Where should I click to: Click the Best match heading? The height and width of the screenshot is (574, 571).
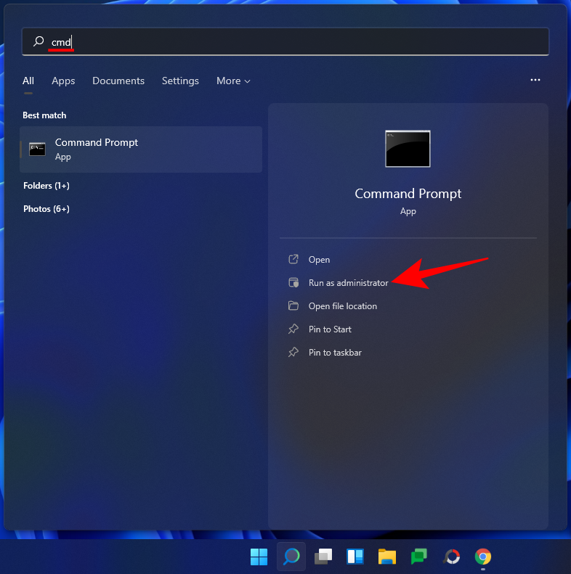(x=44, y=115)
